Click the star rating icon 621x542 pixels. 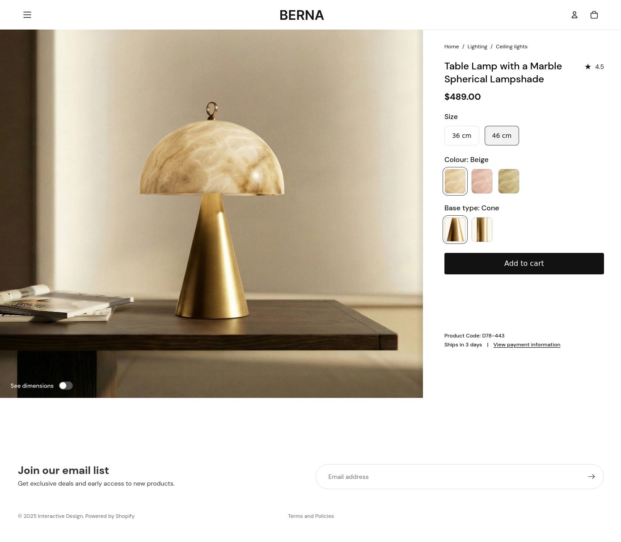[x=588, y=67]
